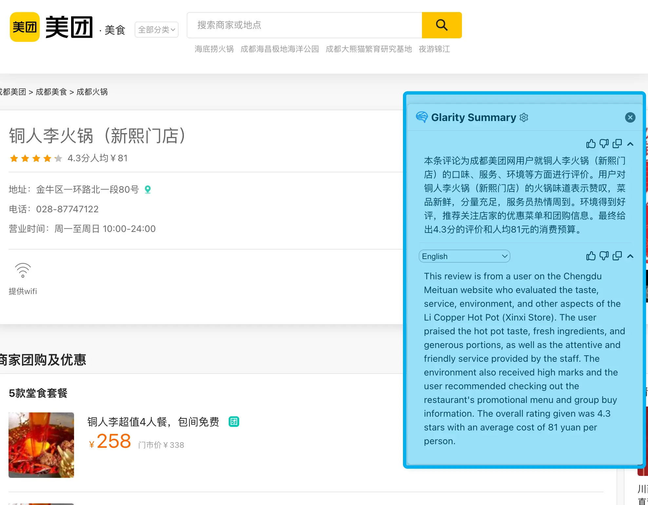Screen dimensions: 648x505
Task: Click the Glarity brain logo icon
Action: (x=422, y=117)
